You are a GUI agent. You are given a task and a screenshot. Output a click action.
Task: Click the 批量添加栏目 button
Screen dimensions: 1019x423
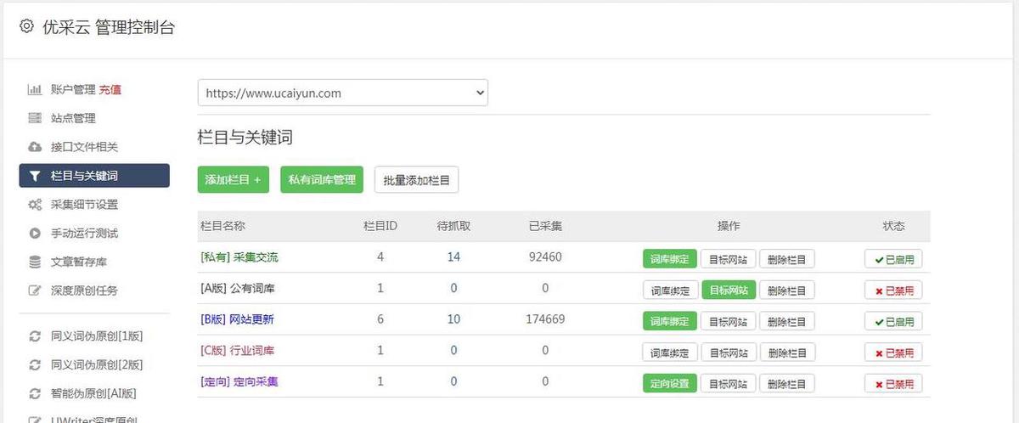[x=416, y=180]
